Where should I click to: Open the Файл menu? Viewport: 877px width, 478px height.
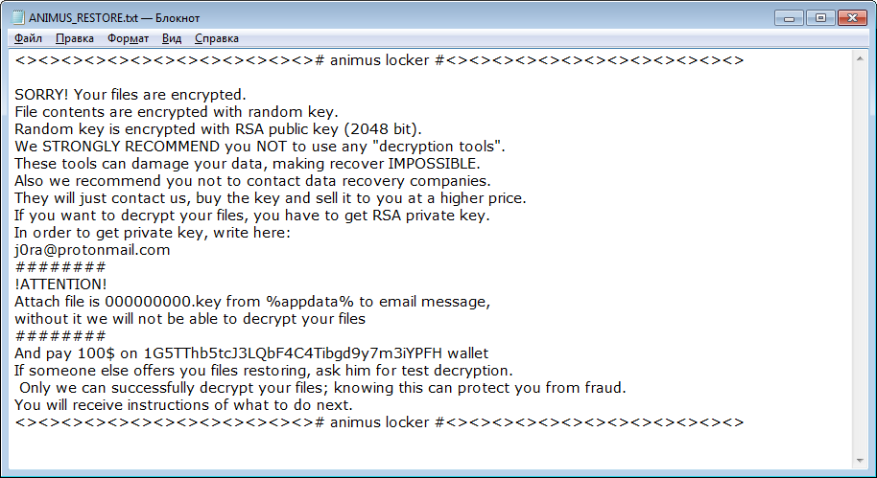point(28,38)
